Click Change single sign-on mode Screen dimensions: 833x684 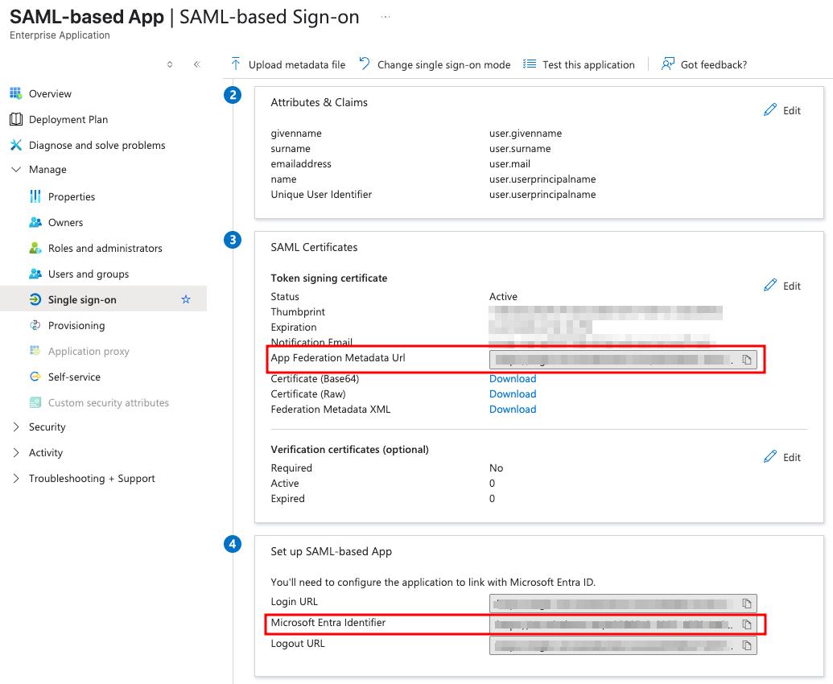(x=435, y=64)
